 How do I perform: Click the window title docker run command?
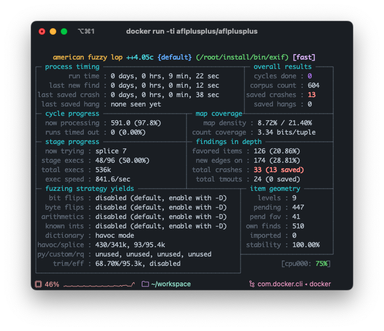tap(191, 31)
